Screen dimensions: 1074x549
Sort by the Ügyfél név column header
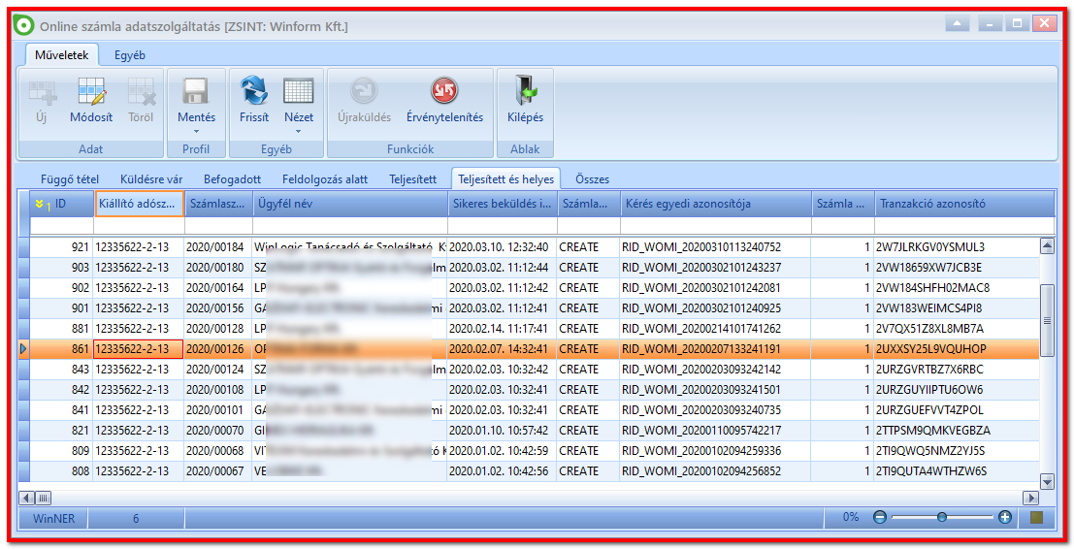pyautogui.click(x=350, y=204)
